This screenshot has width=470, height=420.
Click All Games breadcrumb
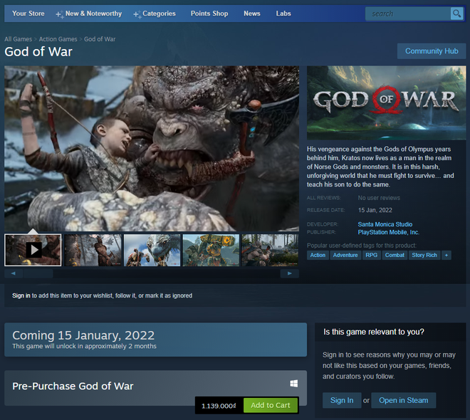click(18, 39)
